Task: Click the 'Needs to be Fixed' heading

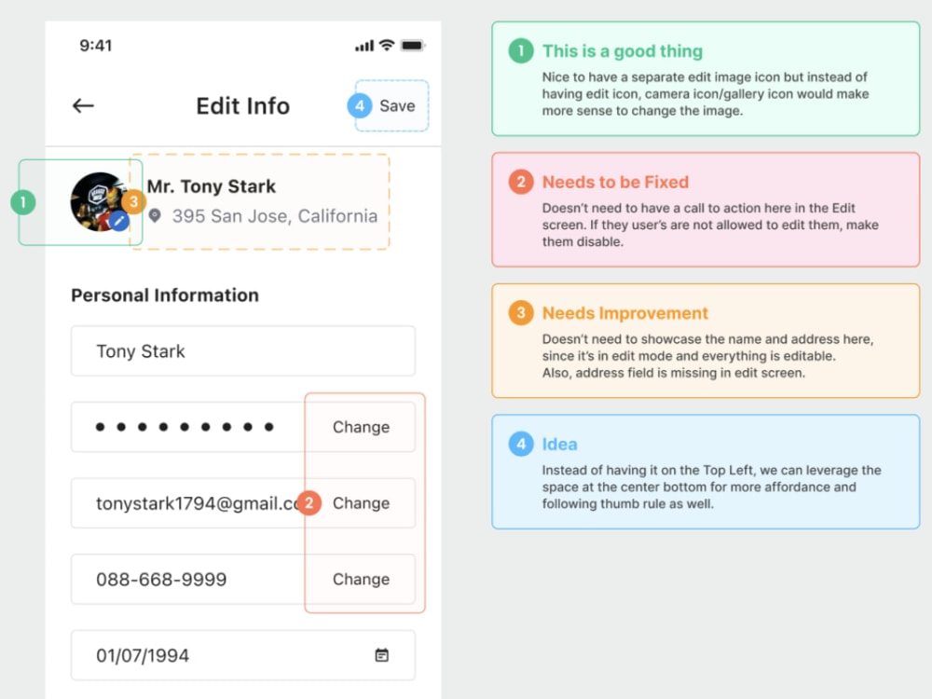Action: coord(615,182)
